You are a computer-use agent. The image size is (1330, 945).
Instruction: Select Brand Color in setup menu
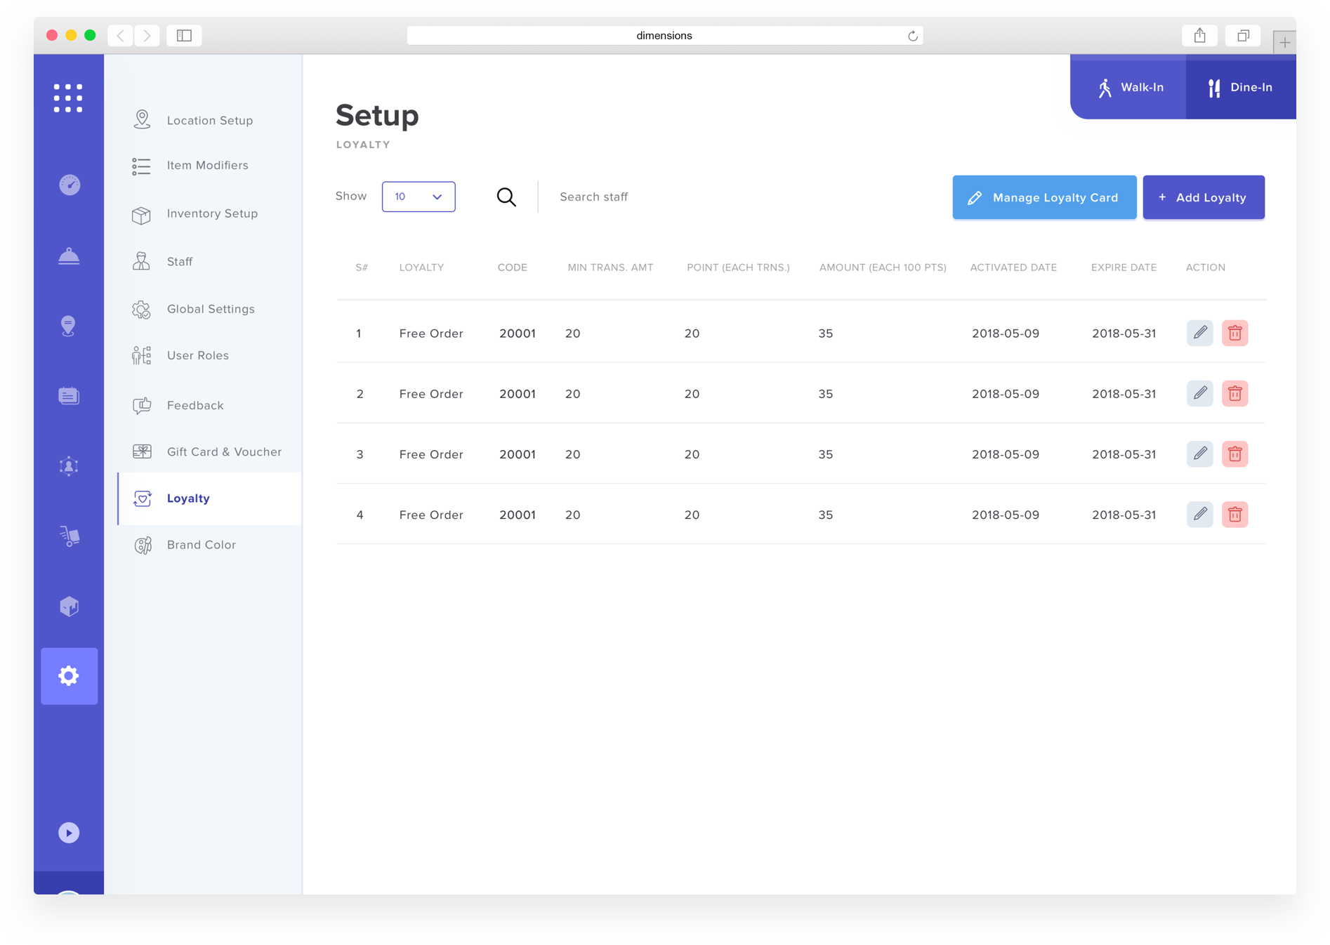pos(201,545)
